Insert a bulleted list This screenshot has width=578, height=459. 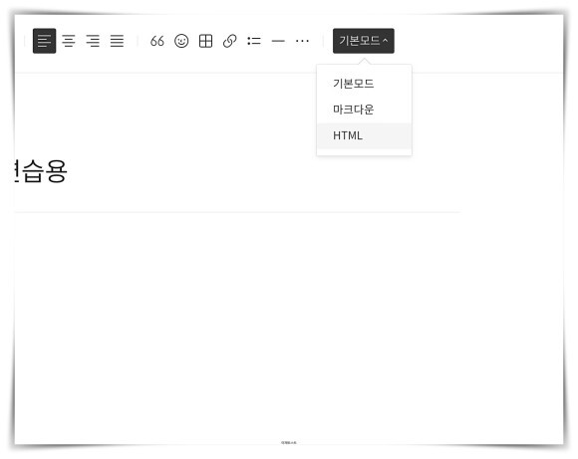click(x=254, y=41)
